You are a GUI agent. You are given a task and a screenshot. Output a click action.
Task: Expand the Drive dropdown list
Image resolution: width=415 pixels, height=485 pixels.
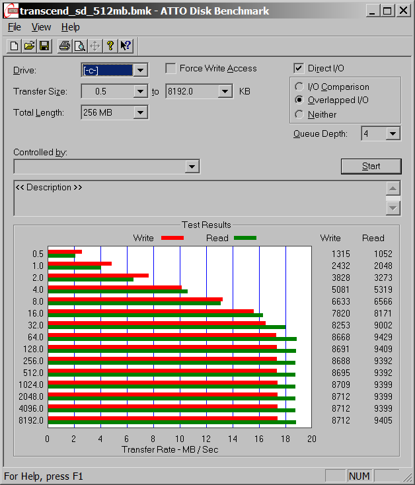pos(140,70)
